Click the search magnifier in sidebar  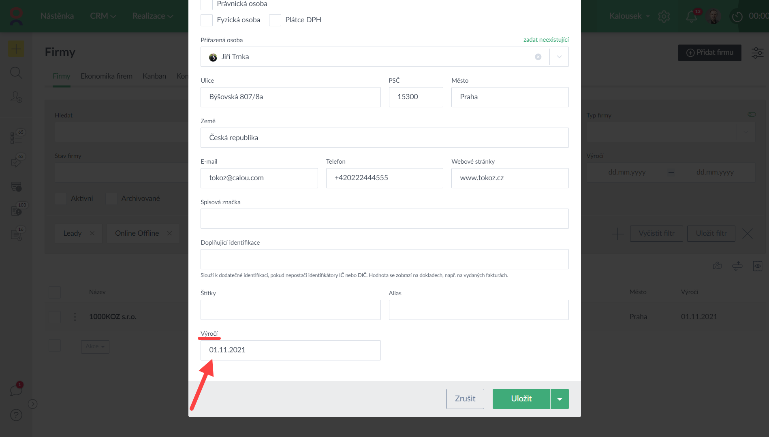click(16, 73)
